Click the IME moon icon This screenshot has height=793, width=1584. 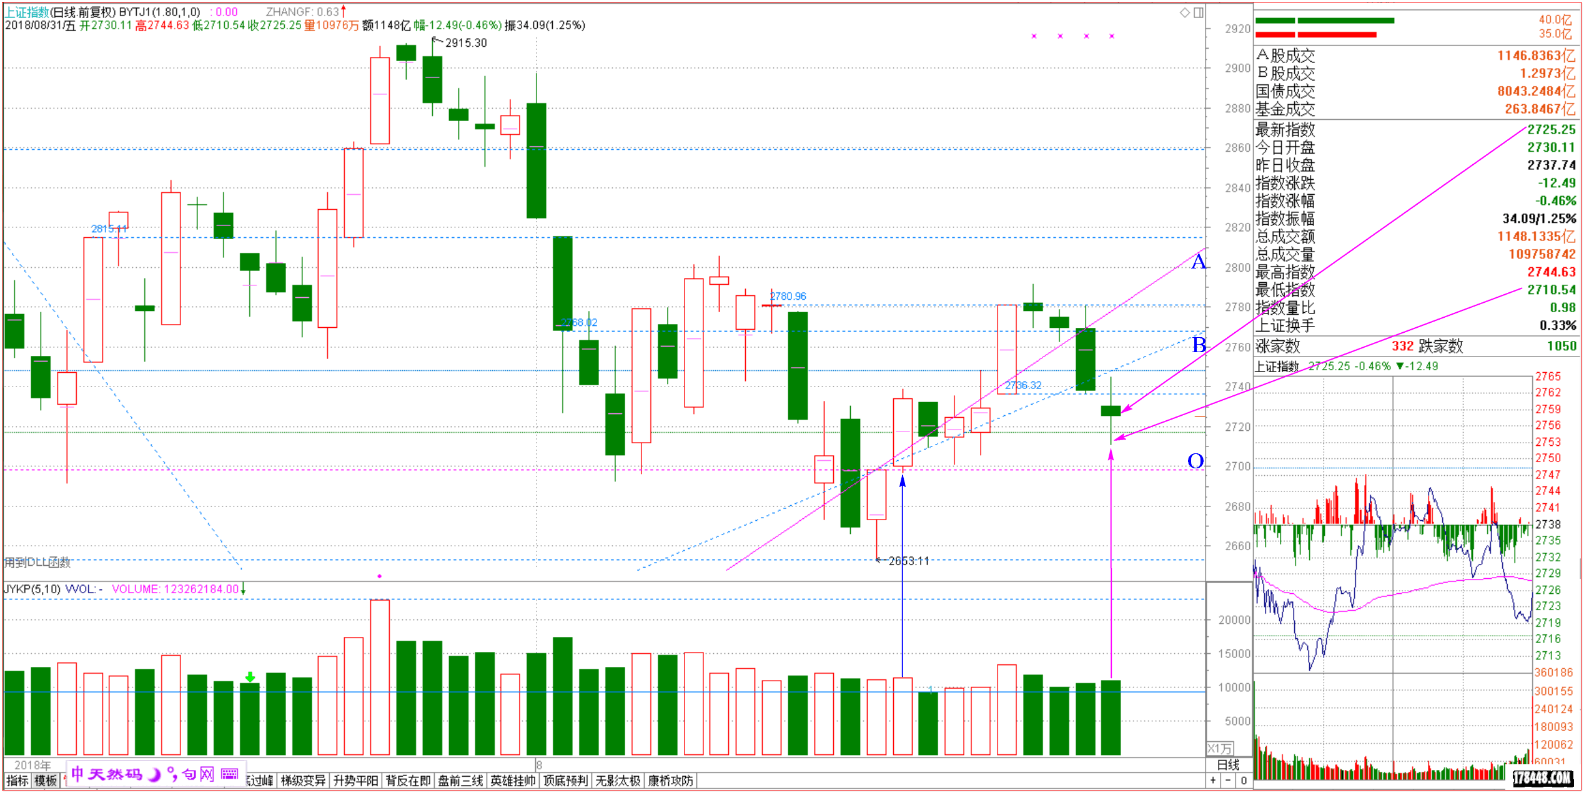pos(153,775)
